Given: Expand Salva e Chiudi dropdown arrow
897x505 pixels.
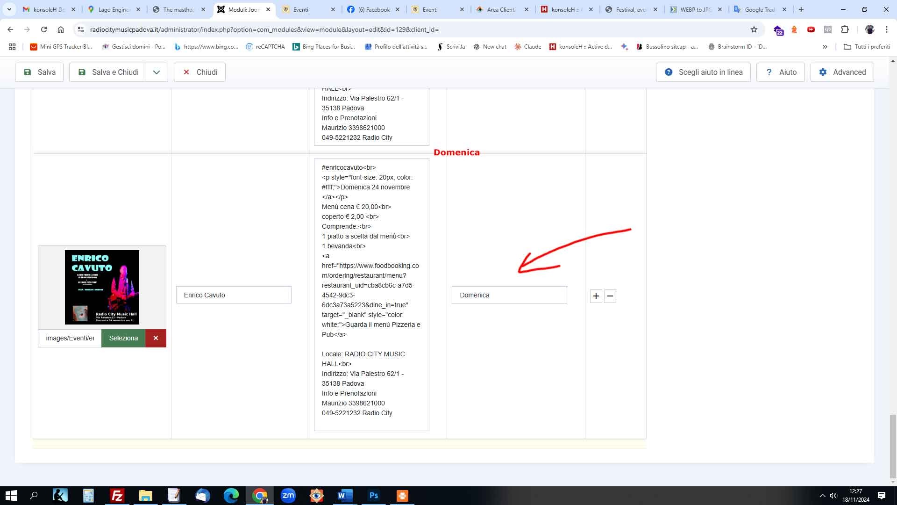Looking at the screenshot, I should coord(157,72).
